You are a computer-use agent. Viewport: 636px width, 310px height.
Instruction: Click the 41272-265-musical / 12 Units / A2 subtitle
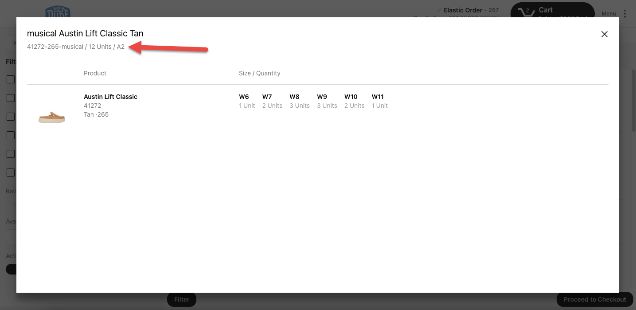tap(76, 47)
